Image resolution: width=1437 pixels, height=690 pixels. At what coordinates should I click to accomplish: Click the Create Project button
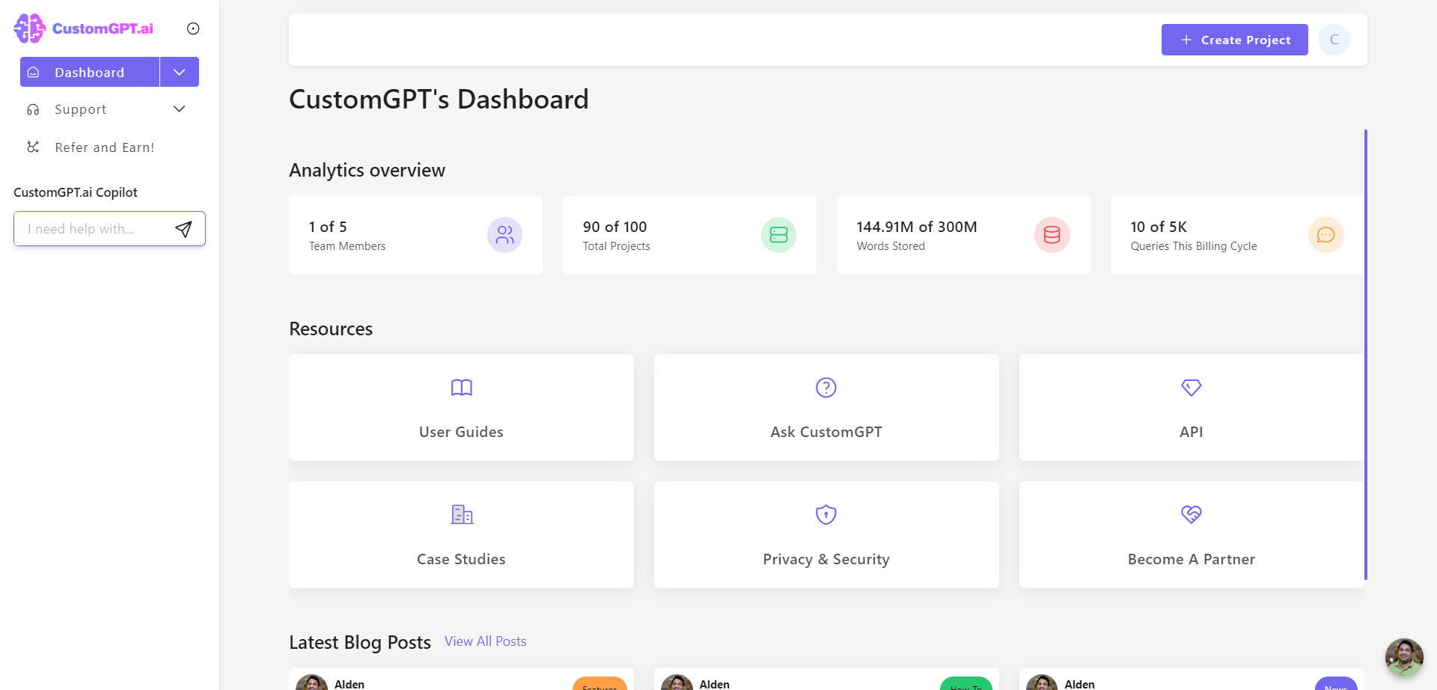1235,40
